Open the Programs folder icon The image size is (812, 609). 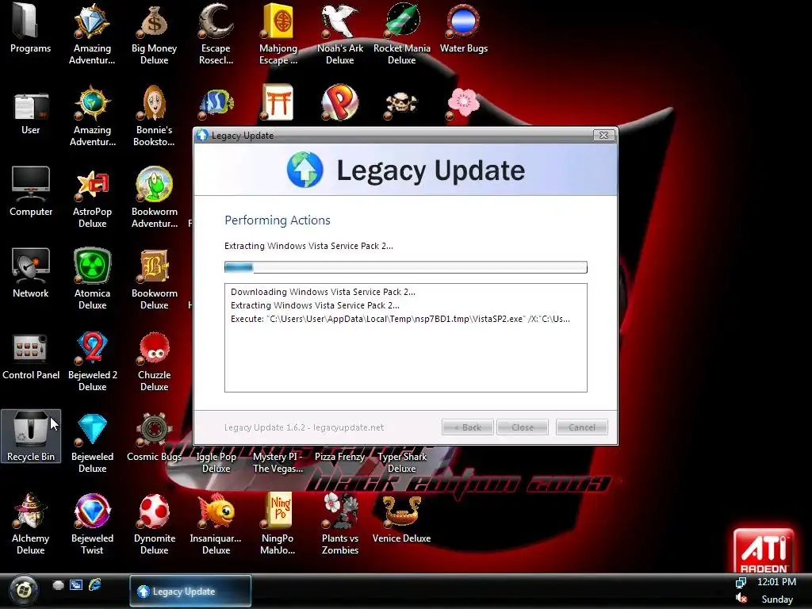[x=31, y=29]
